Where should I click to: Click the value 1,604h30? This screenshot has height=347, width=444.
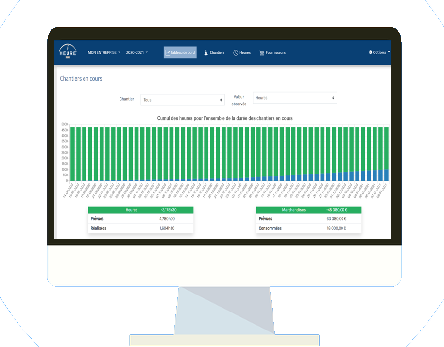point(167,228)
